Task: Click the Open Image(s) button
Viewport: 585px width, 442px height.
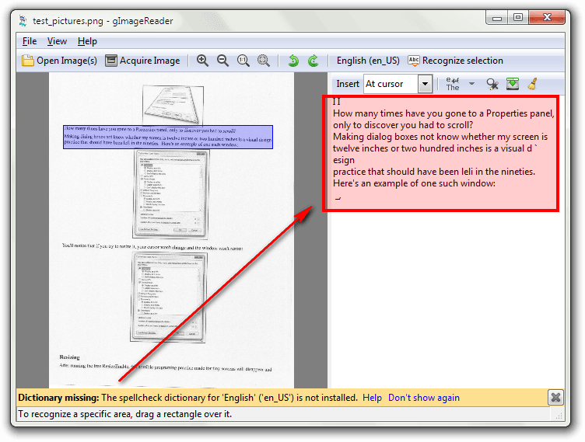Action: coord(59,61)
